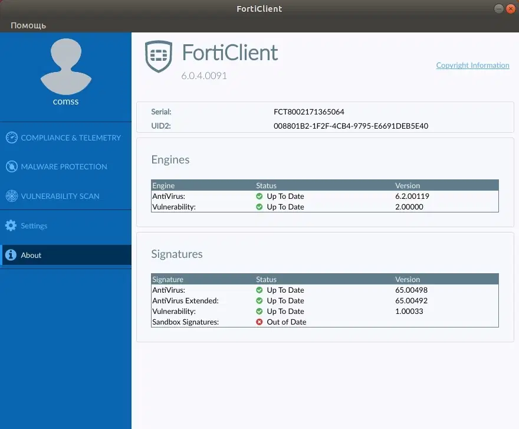This screenshot has height=429, width=519.
Task: Click the green check for Vulnerability engine
Action: point(259,207)
